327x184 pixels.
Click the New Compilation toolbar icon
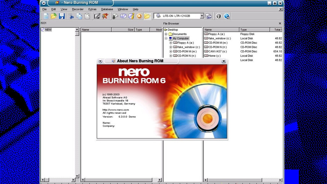(x=46, y=16)
